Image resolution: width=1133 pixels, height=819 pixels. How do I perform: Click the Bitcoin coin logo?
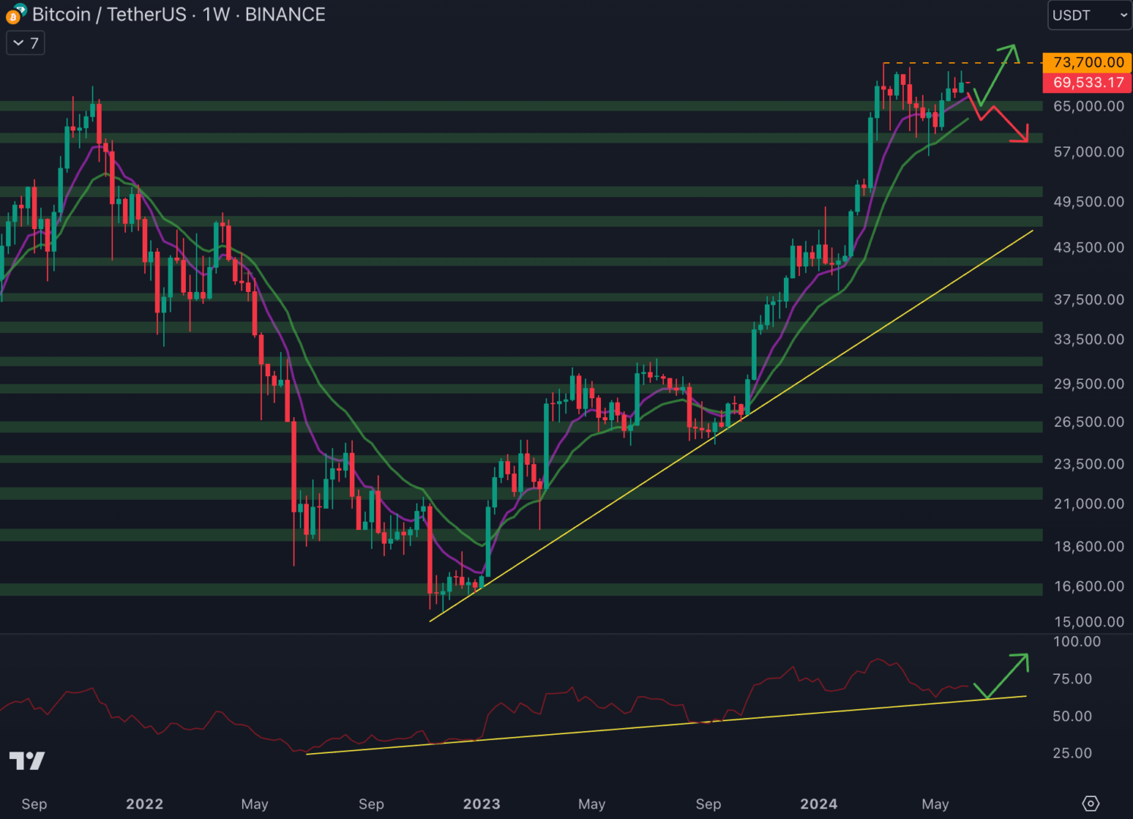(x=13, y=17)
